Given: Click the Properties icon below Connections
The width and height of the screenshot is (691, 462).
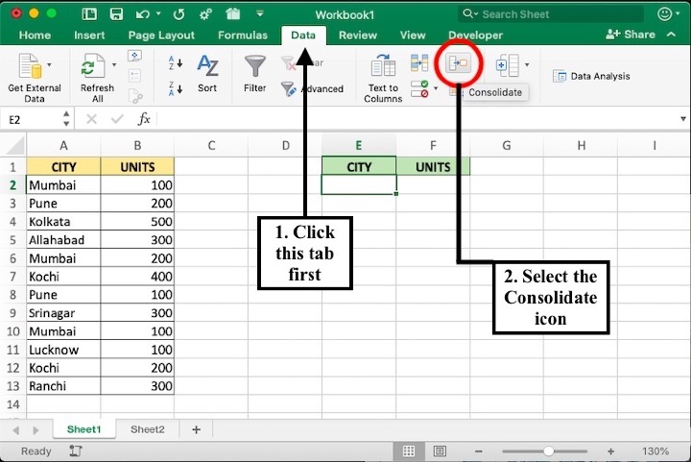Looking at the screenshot, I should point(135,76).
